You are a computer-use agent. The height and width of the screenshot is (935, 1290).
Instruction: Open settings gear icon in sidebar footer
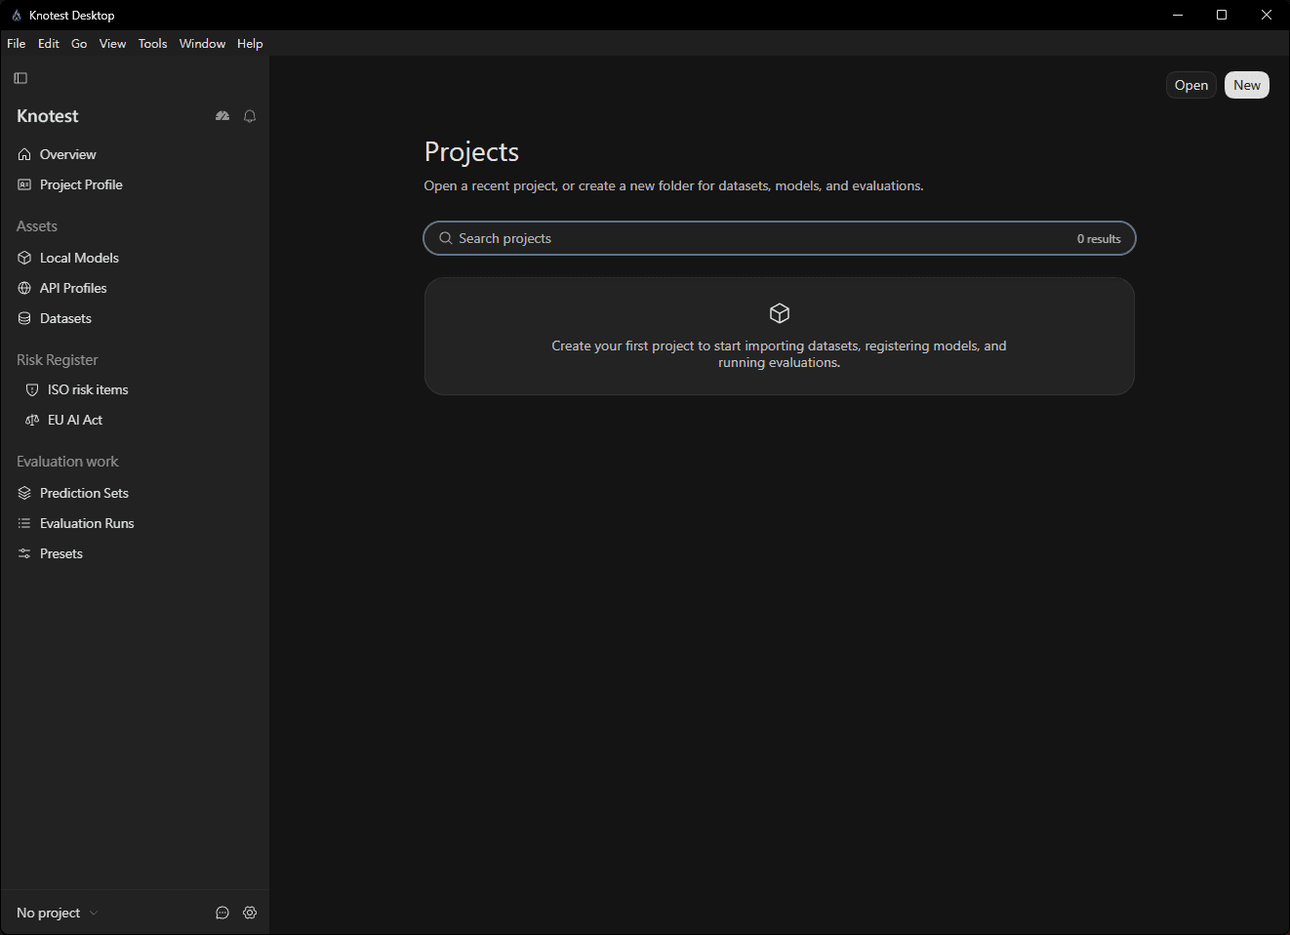[x=250, y=913]
